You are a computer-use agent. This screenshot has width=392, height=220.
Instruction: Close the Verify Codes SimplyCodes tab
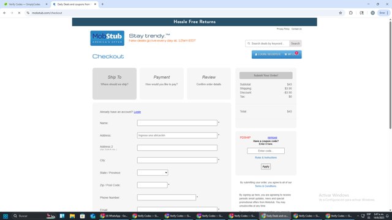point(47,4)
